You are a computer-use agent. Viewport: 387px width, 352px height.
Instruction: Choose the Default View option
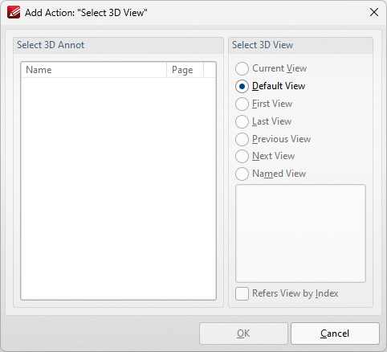coord(271,86)
